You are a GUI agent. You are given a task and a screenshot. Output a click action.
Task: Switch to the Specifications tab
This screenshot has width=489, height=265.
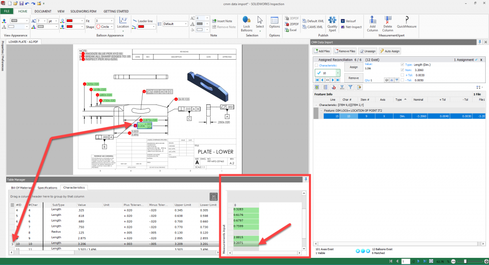[x=47, y=188]
